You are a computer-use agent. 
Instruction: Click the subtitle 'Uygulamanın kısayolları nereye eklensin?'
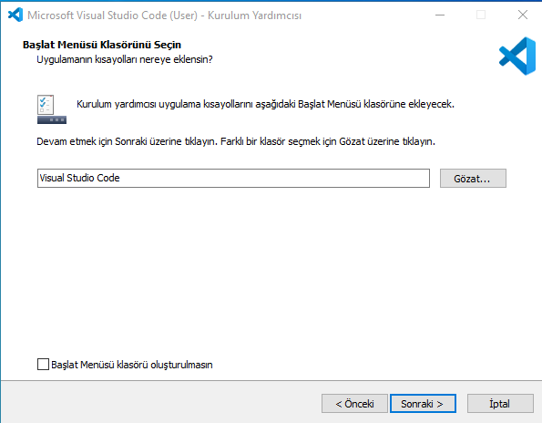(125, 59)
